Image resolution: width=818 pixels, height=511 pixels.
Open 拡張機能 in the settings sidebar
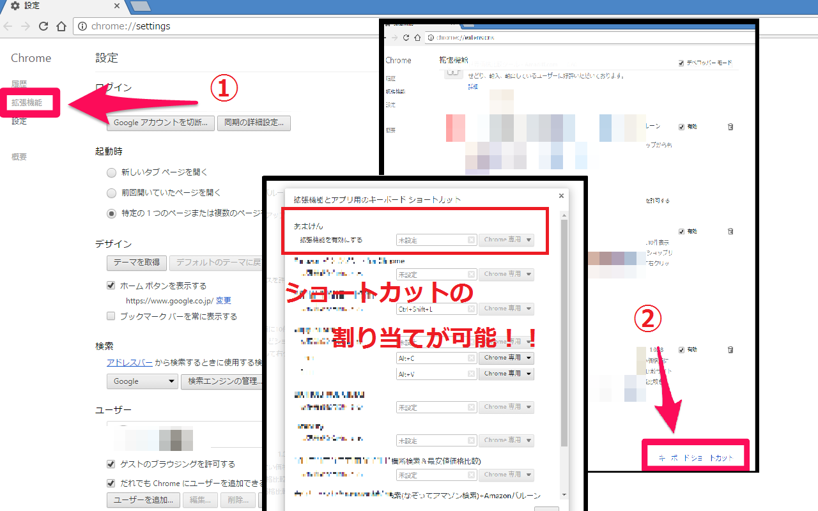tap(27, 102)
